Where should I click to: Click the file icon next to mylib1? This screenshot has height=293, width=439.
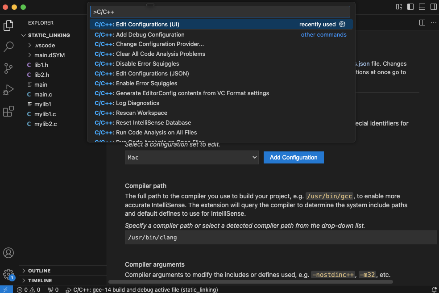[29, 105]
